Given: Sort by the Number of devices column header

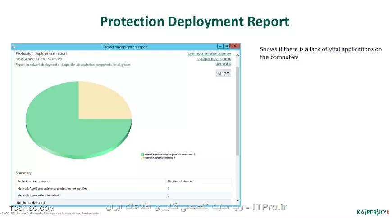Looking at the screenshot, I should (x=198, y=181).
